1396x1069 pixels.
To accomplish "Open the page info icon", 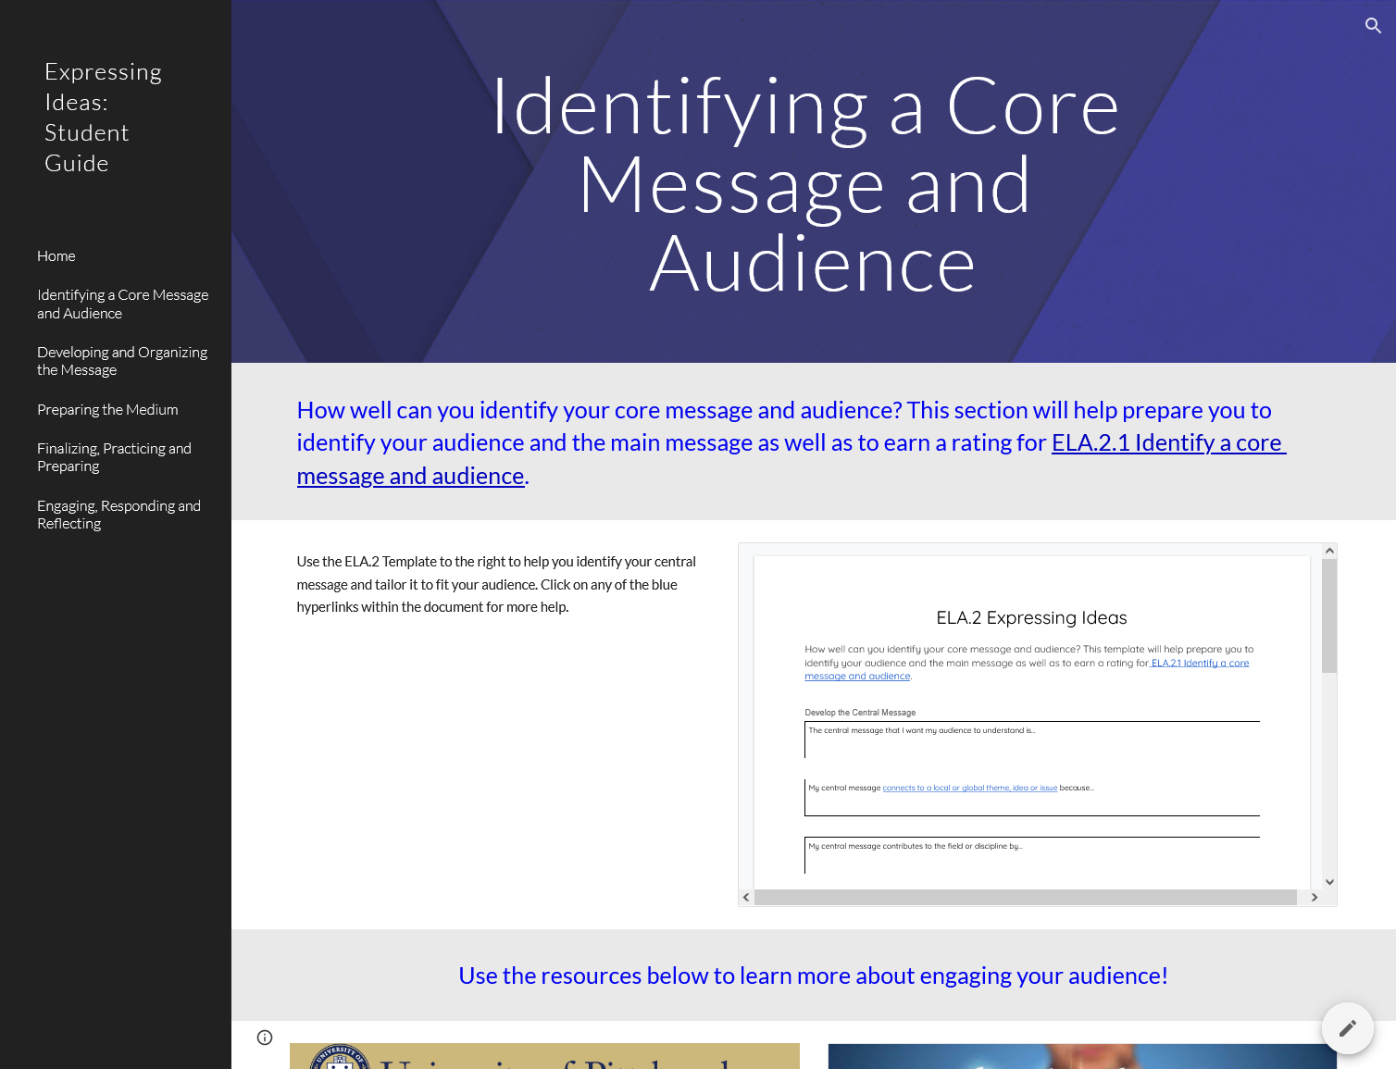I will click(x=265, y=1038).
